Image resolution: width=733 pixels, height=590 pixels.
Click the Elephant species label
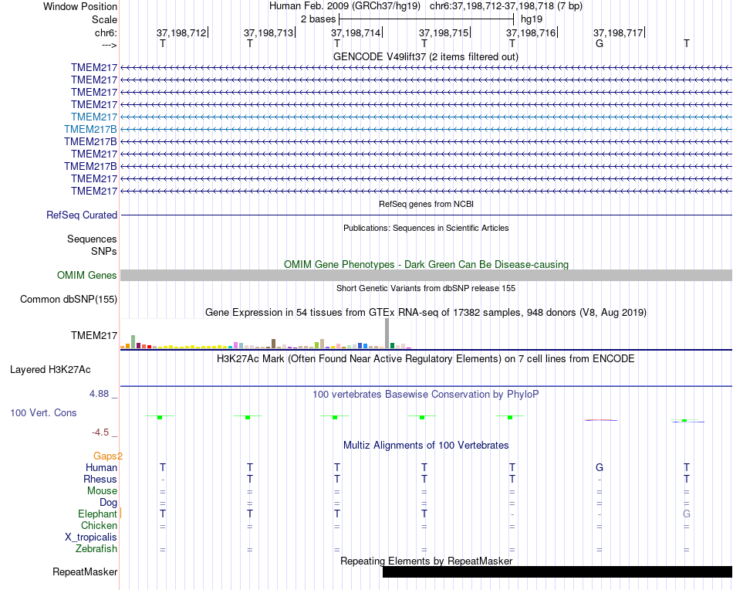(97, 514)
